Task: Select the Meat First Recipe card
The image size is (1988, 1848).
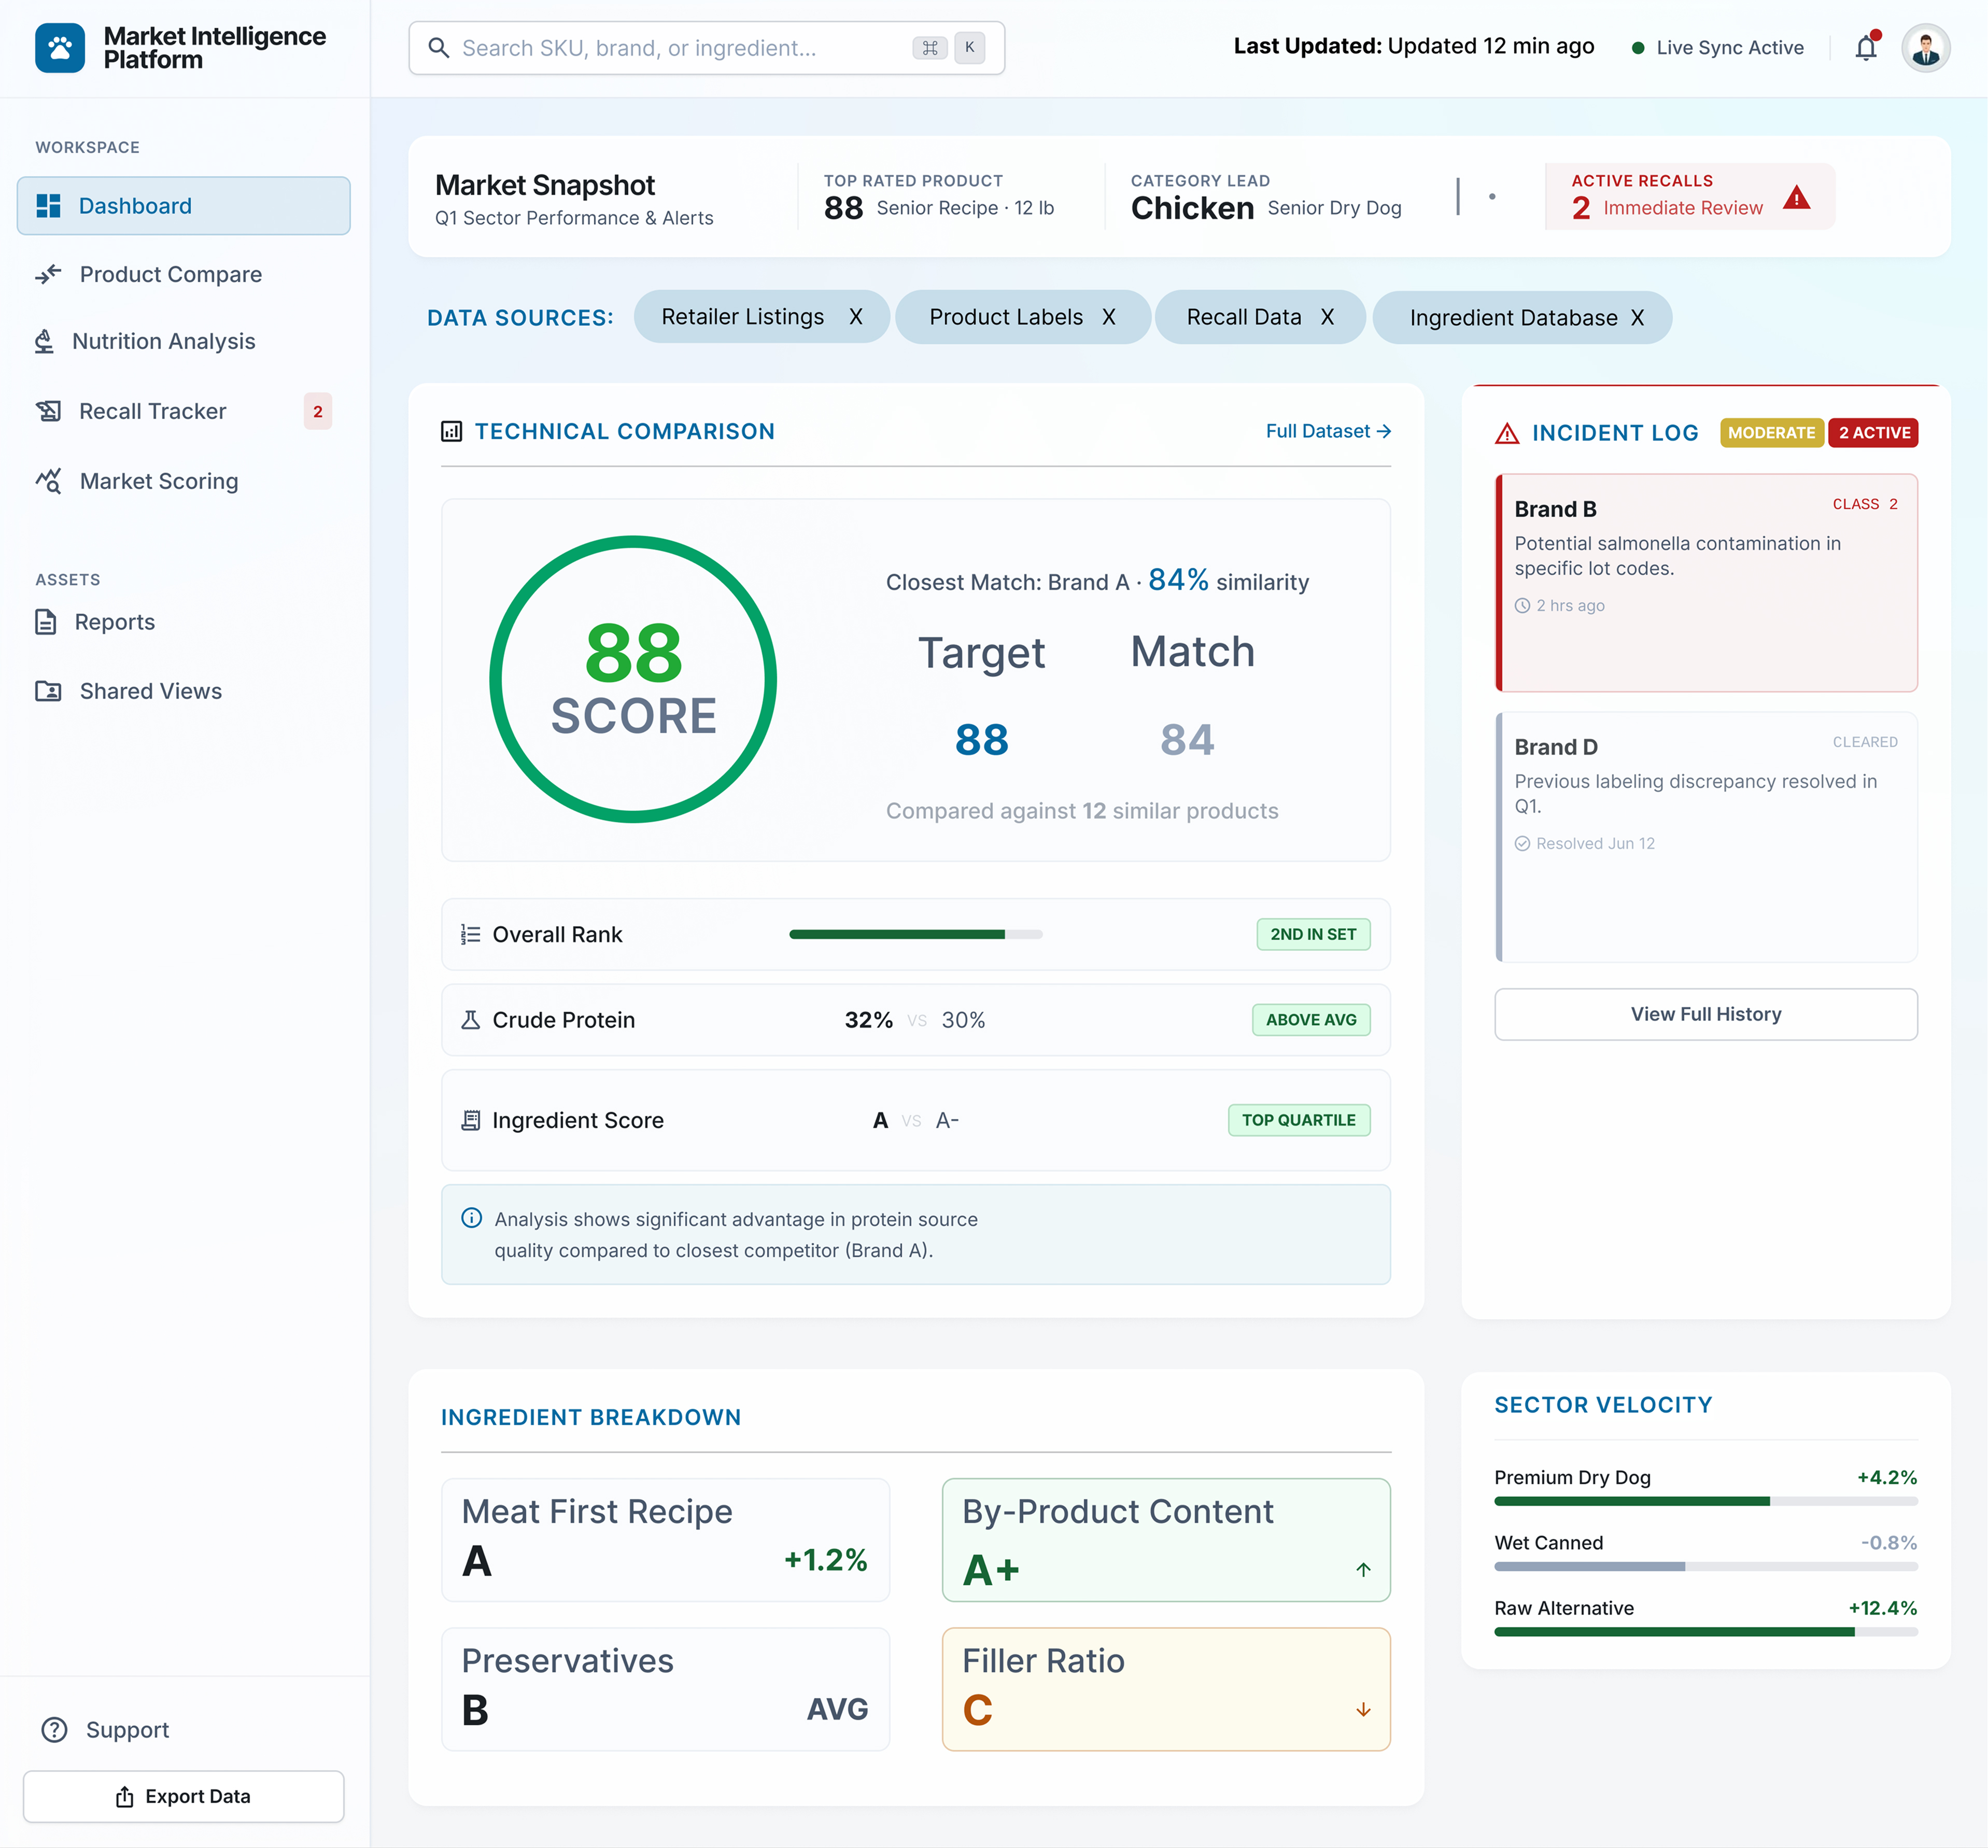Action: coord(665,1540)
